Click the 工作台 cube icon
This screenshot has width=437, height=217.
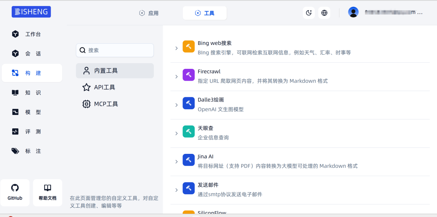click(x=15, y=34)
